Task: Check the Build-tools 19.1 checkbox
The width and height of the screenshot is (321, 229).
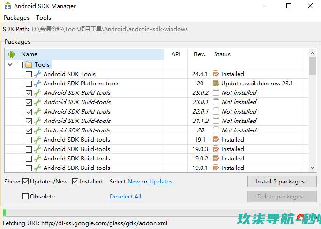Action: coord(29,140)
